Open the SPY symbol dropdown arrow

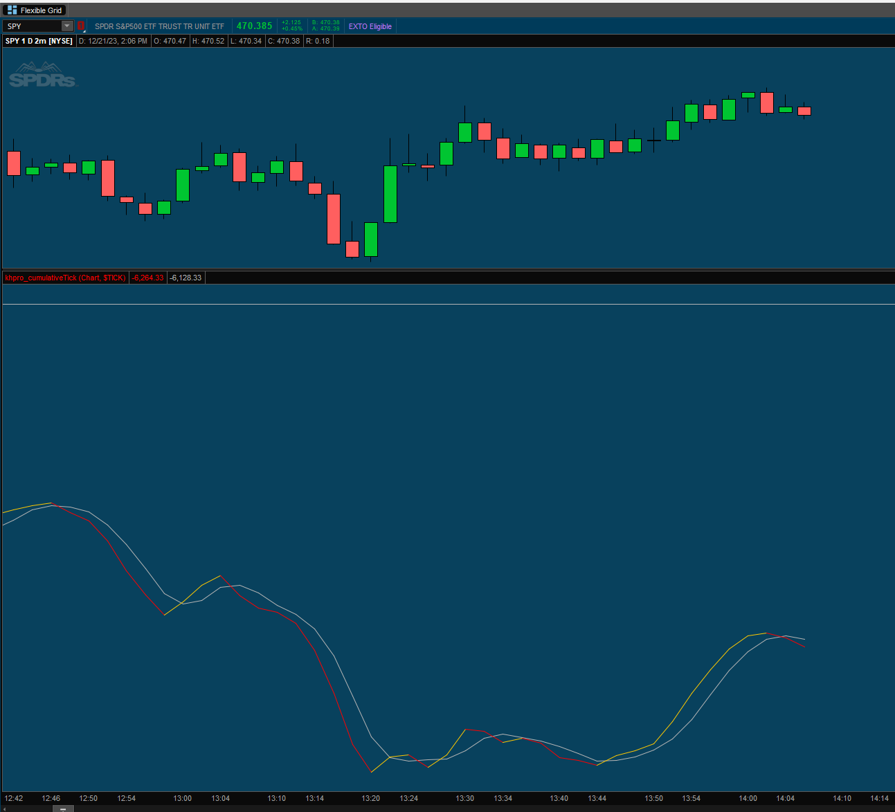click(67, 26)
